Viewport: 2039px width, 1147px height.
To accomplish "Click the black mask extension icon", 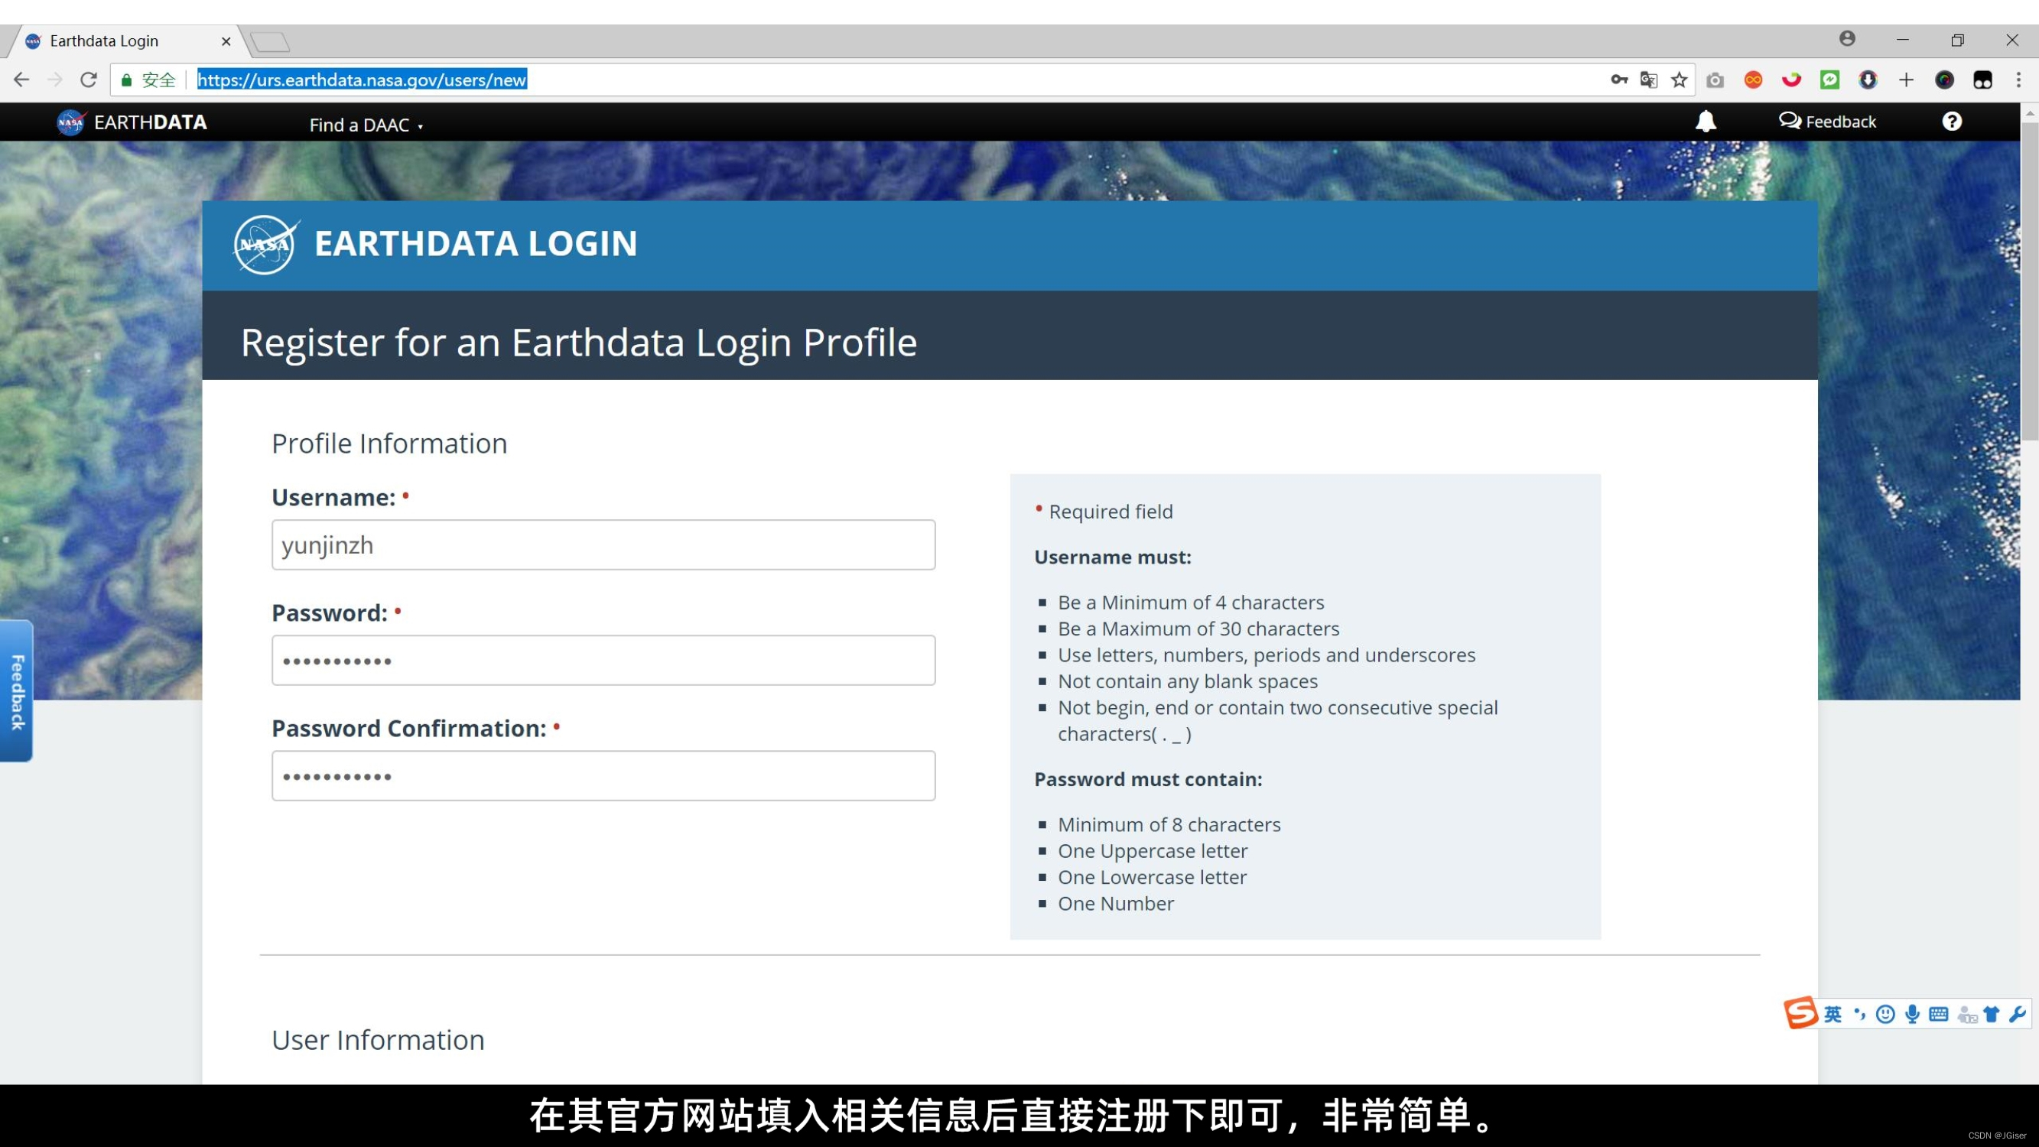I will (1982, 80).
